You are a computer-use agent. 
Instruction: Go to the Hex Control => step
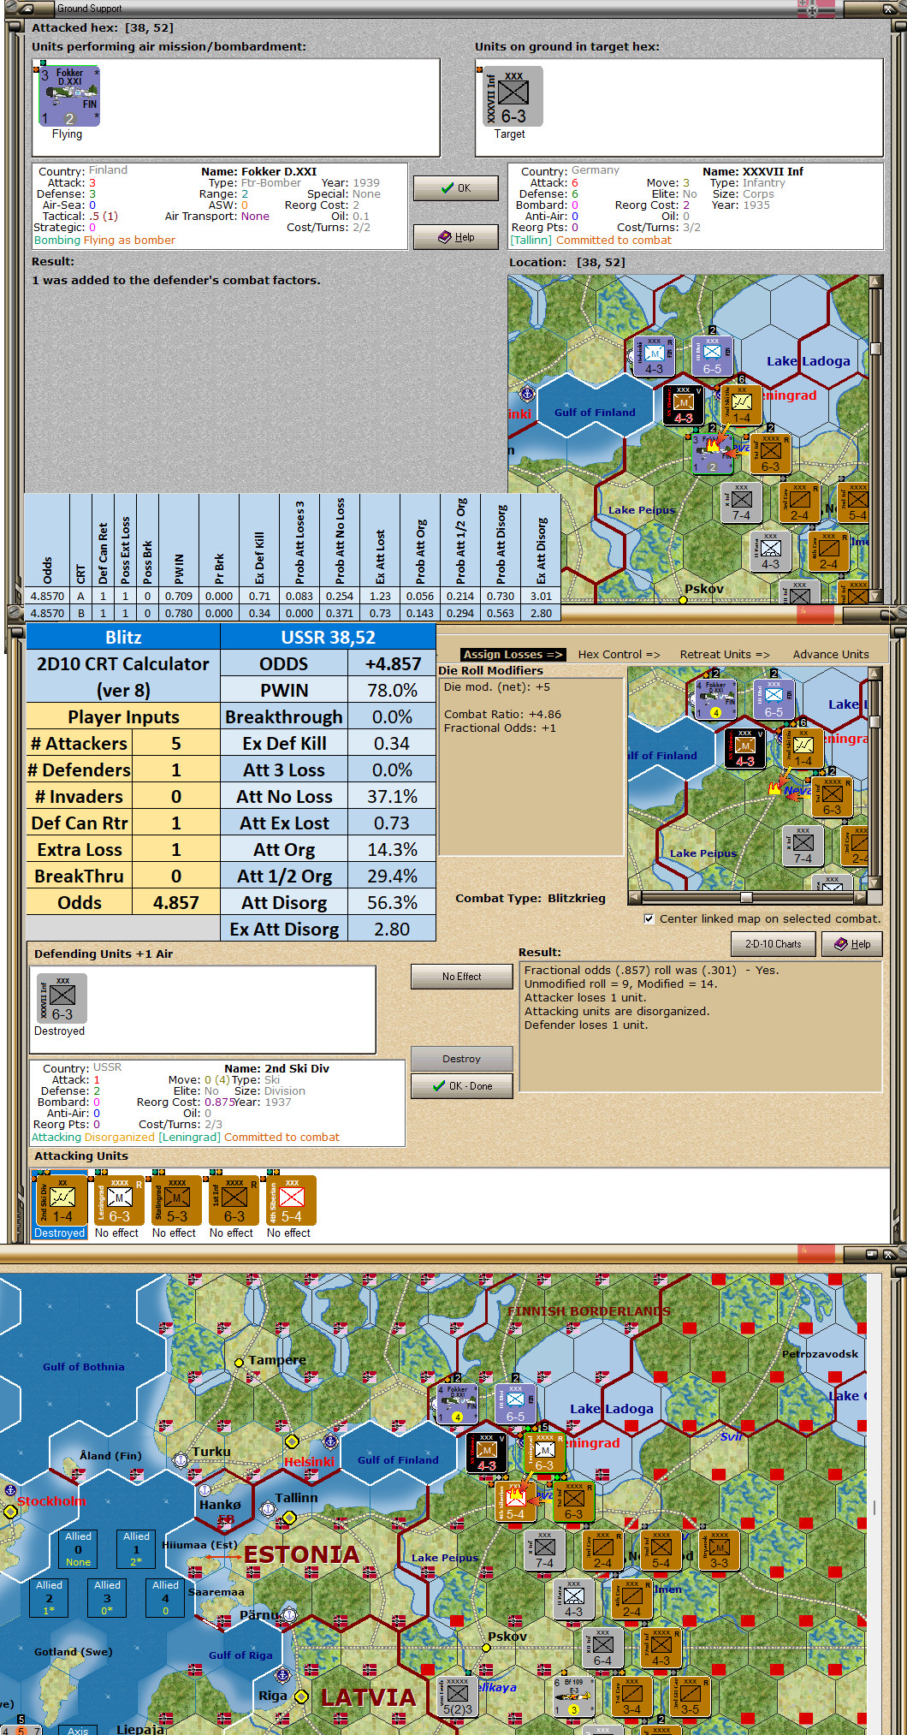[x=619, y=655]
